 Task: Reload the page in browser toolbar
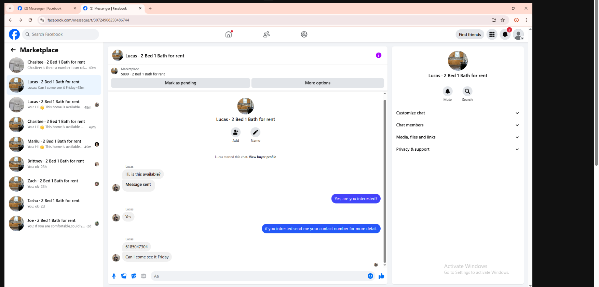pos(30,20)
